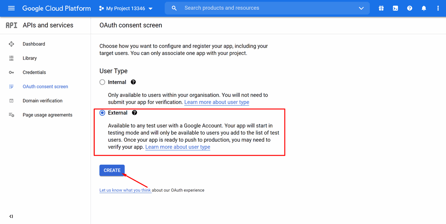Open Learn more about user type under External
Image resolution: width=446 pixels, height=224 pixels.
[x=178, y=147]
